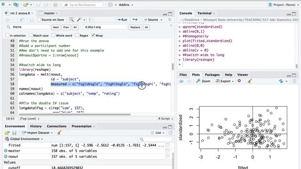The height and width of the screenshot is (169, 301).
Task: Enable Match case checkbox
Action: tap(31, 35)
